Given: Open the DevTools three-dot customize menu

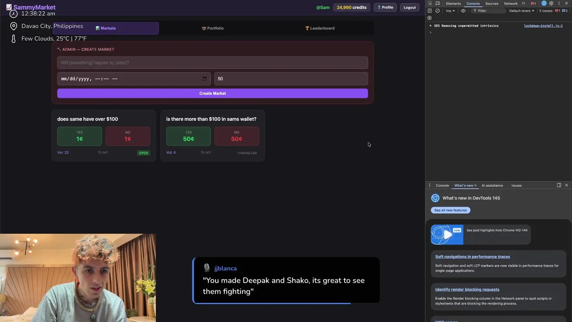Looking at the screenshot, I should click(559, 3).
